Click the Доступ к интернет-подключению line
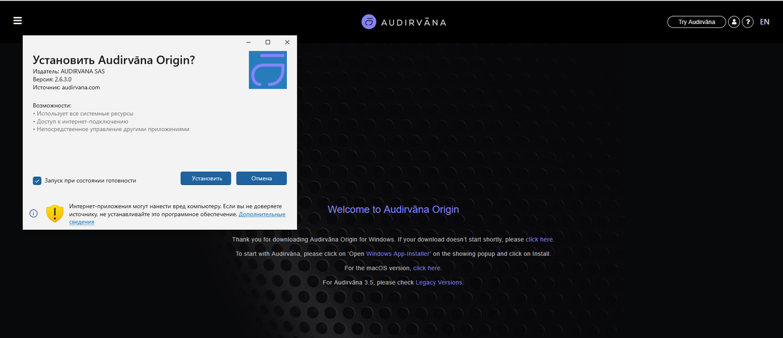 [80, 121]
